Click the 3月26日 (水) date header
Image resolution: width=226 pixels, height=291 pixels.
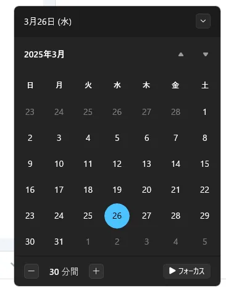pyautogui.click(x=48, y=22)
